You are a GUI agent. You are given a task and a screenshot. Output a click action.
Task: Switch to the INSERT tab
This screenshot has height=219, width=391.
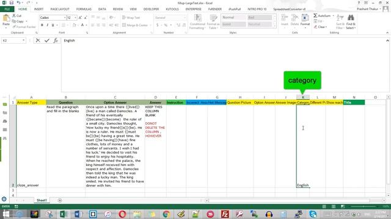[x=38, y=9]
